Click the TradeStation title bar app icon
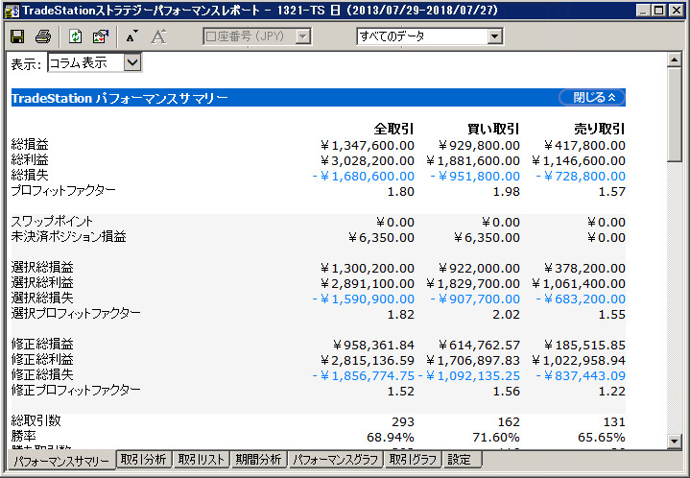 [x=12, y=11]
